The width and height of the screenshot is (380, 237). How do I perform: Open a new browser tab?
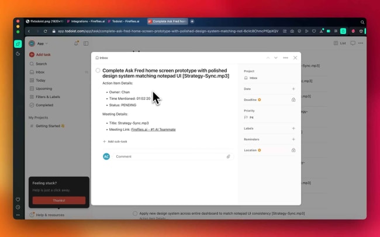(192, 21)
